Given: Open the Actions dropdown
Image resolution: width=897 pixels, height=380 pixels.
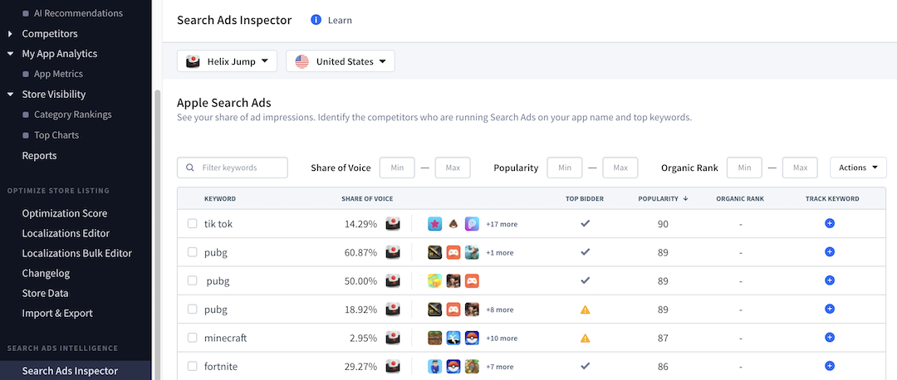Looking at the screenshot, I should (858, 168).
